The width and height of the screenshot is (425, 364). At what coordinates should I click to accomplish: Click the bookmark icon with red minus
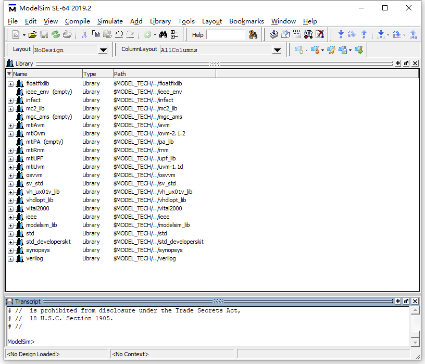(315, 49)
